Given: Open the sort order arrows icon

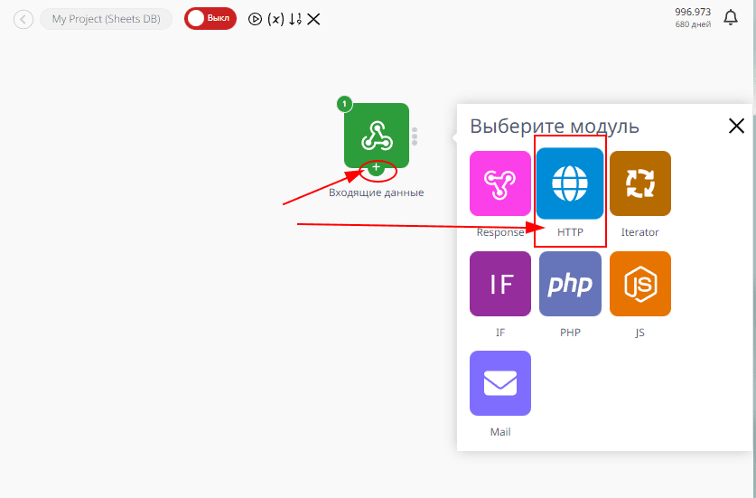Looking at the screenshot, I should (x=295, y=19).
